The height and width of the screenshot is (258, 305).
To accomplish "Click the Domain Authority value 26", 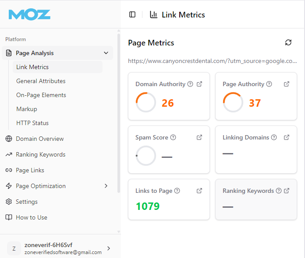I will pyautogui.click(x=168, y=103).
